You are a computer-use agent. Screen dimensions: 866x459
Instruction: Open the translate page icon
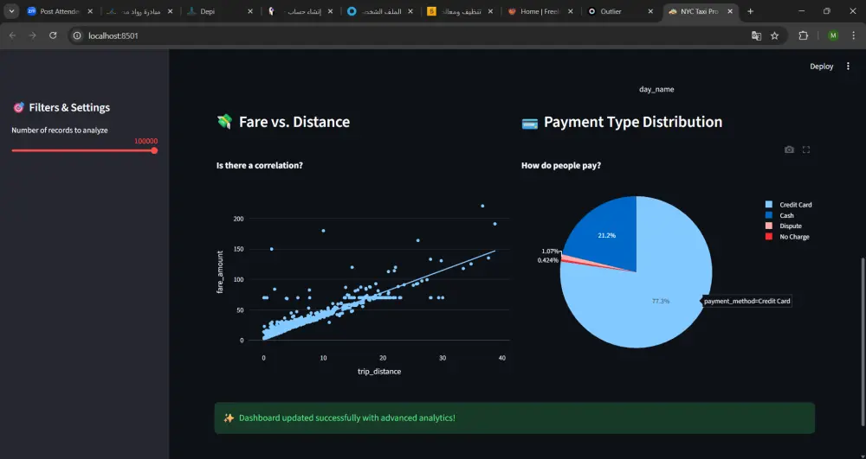tap(756, 35)
